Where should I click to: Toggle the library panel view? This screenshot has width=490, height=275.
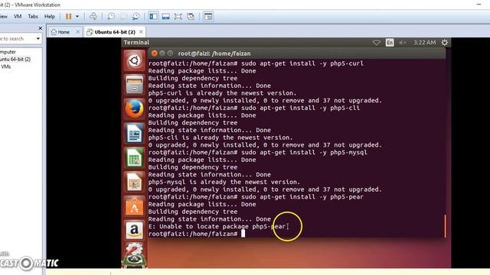tap(153, 17)
